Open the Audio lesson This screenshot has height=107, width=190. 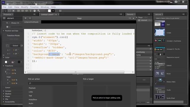(169, 90)
